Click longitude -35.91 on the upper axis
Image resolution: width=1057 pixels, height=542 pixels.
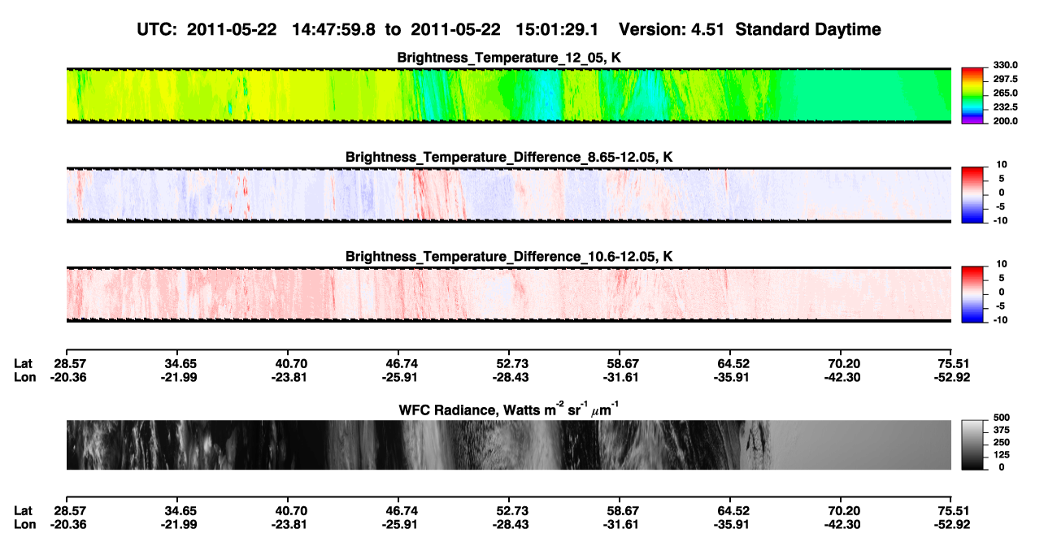[x=733, y=377]
